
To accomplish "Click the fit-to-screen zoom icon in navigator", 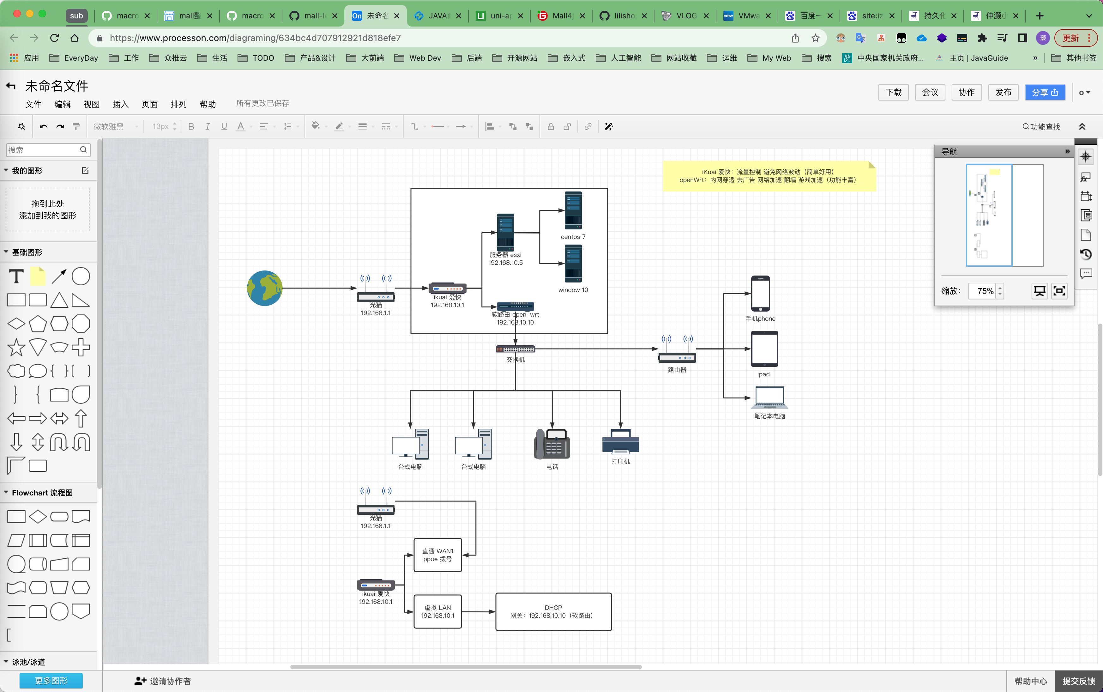I will pyautogui.click(x=1059, y=291).
